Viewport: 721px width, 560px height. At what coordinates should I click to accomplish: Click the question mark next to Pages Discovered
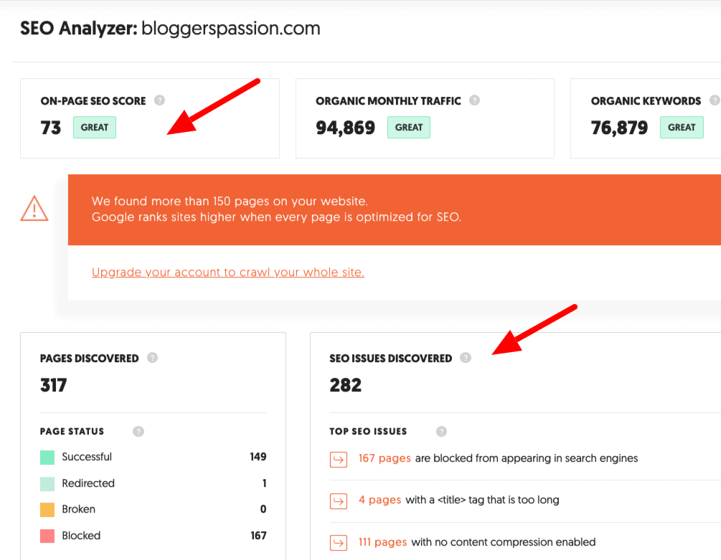pyautogui.click(x=152, y=358)
